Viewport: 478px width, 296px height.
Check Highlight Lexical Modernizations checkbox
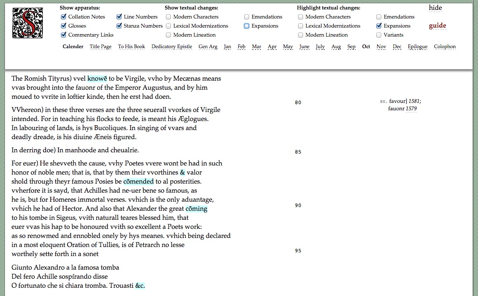pos(301,26)
